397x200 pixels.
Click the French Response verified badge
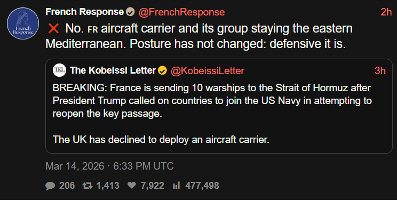(x=130, y=12)
